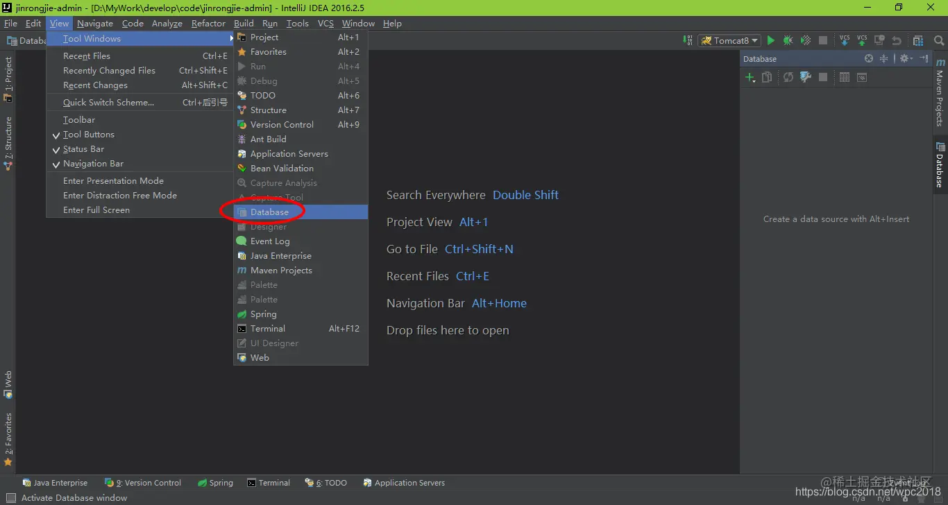Open Java Enterprise bottom tool button
The width and height of the screenshot is (948, 505).
55,483
